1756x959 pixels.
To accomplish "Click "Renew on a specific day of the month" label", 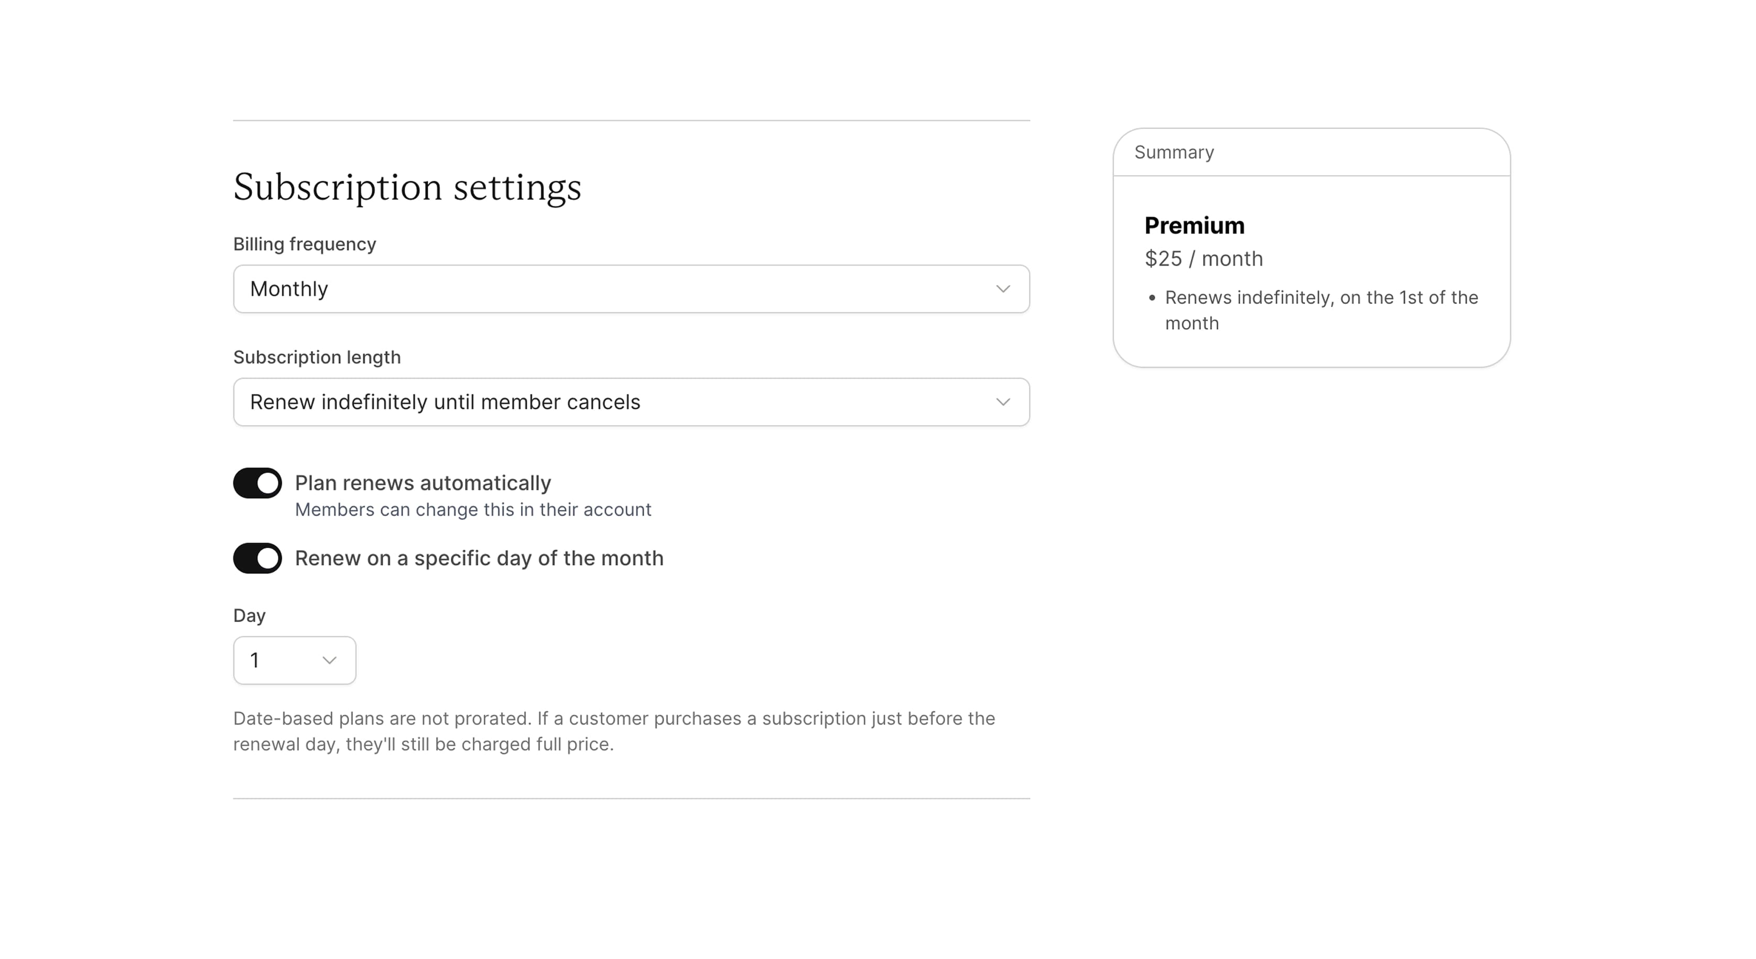I will 479,558.
